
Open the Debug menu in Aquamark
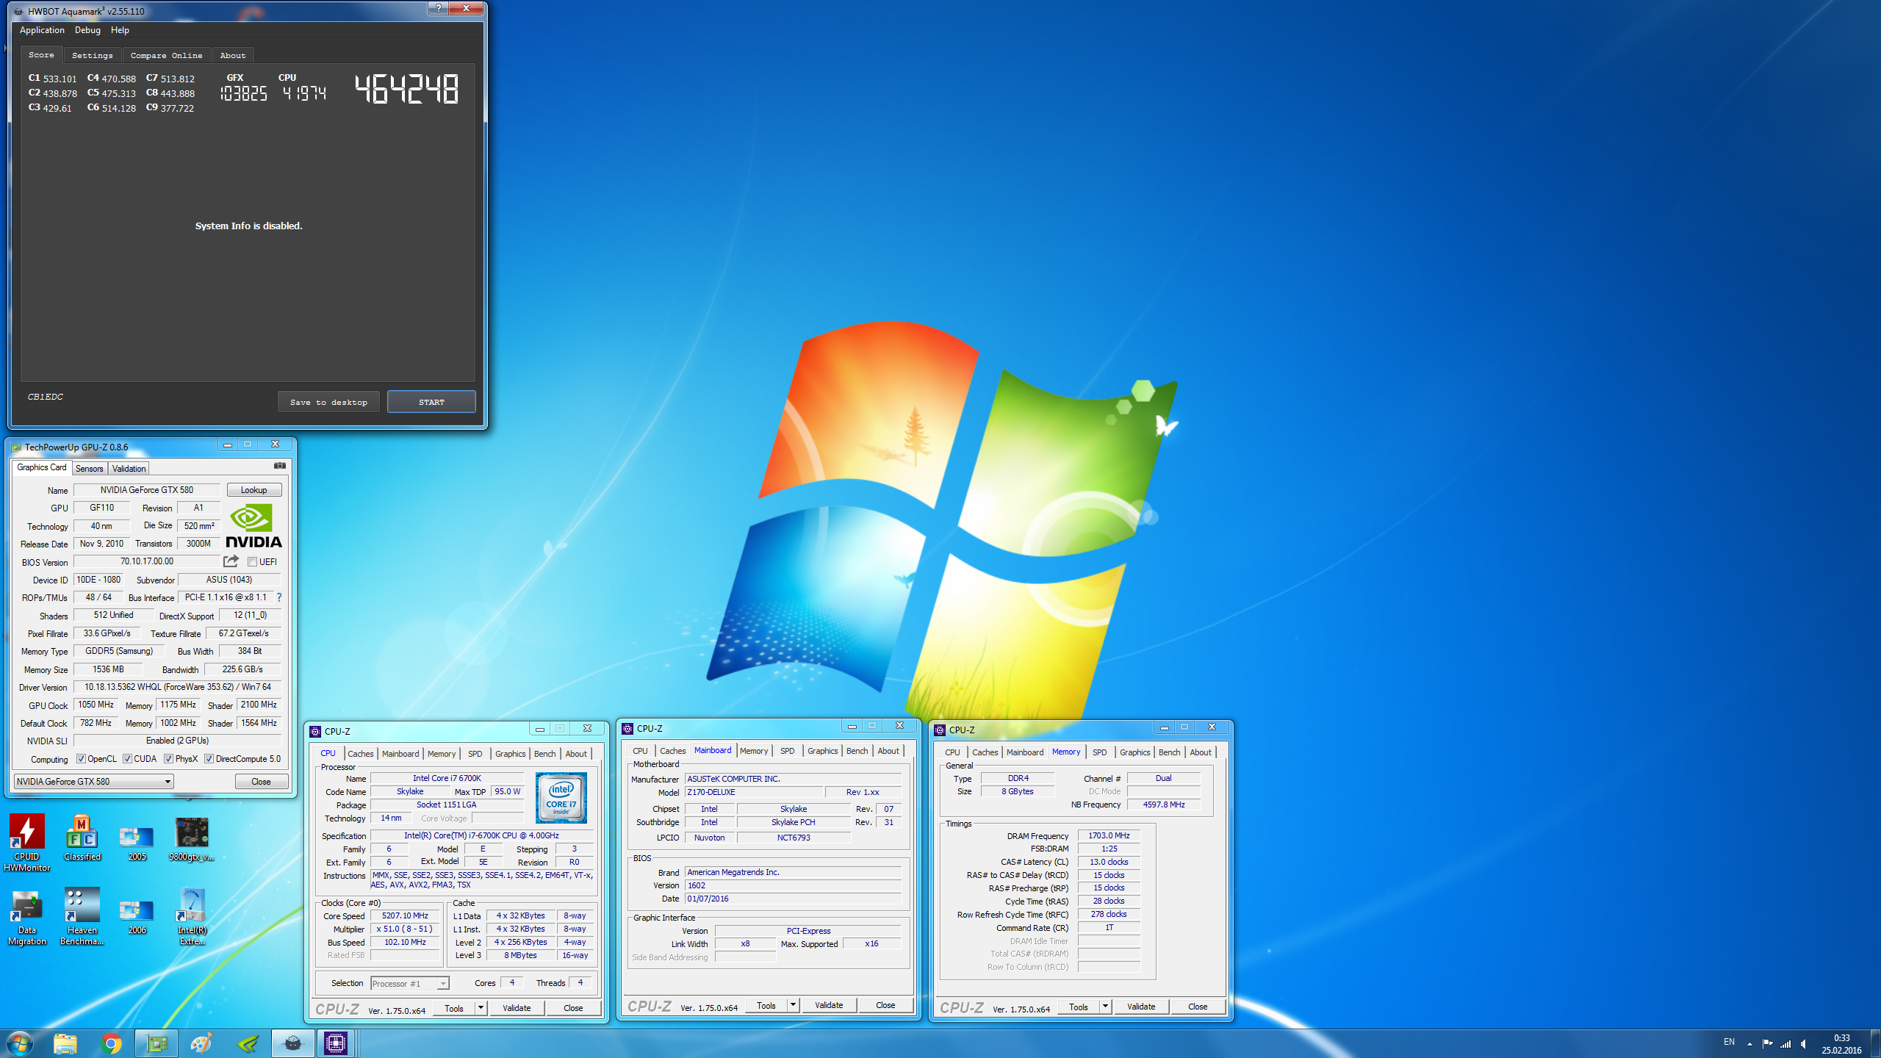click(x=87, y=30)
